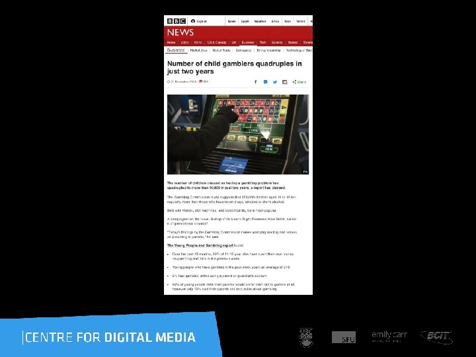Go to Tech in the red navigation

tap(263, 42)
